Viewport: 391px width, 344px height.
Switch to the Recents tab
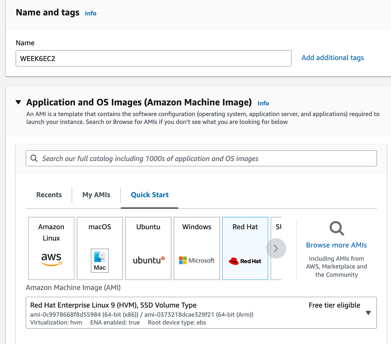[x=49, y=195]
